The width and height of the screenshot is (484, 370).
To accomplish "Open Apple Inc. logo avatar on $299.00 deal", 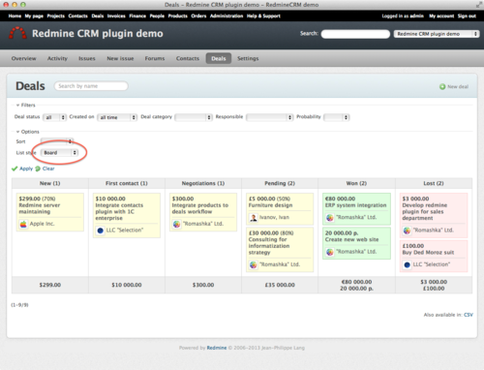I will pos(23,224).
